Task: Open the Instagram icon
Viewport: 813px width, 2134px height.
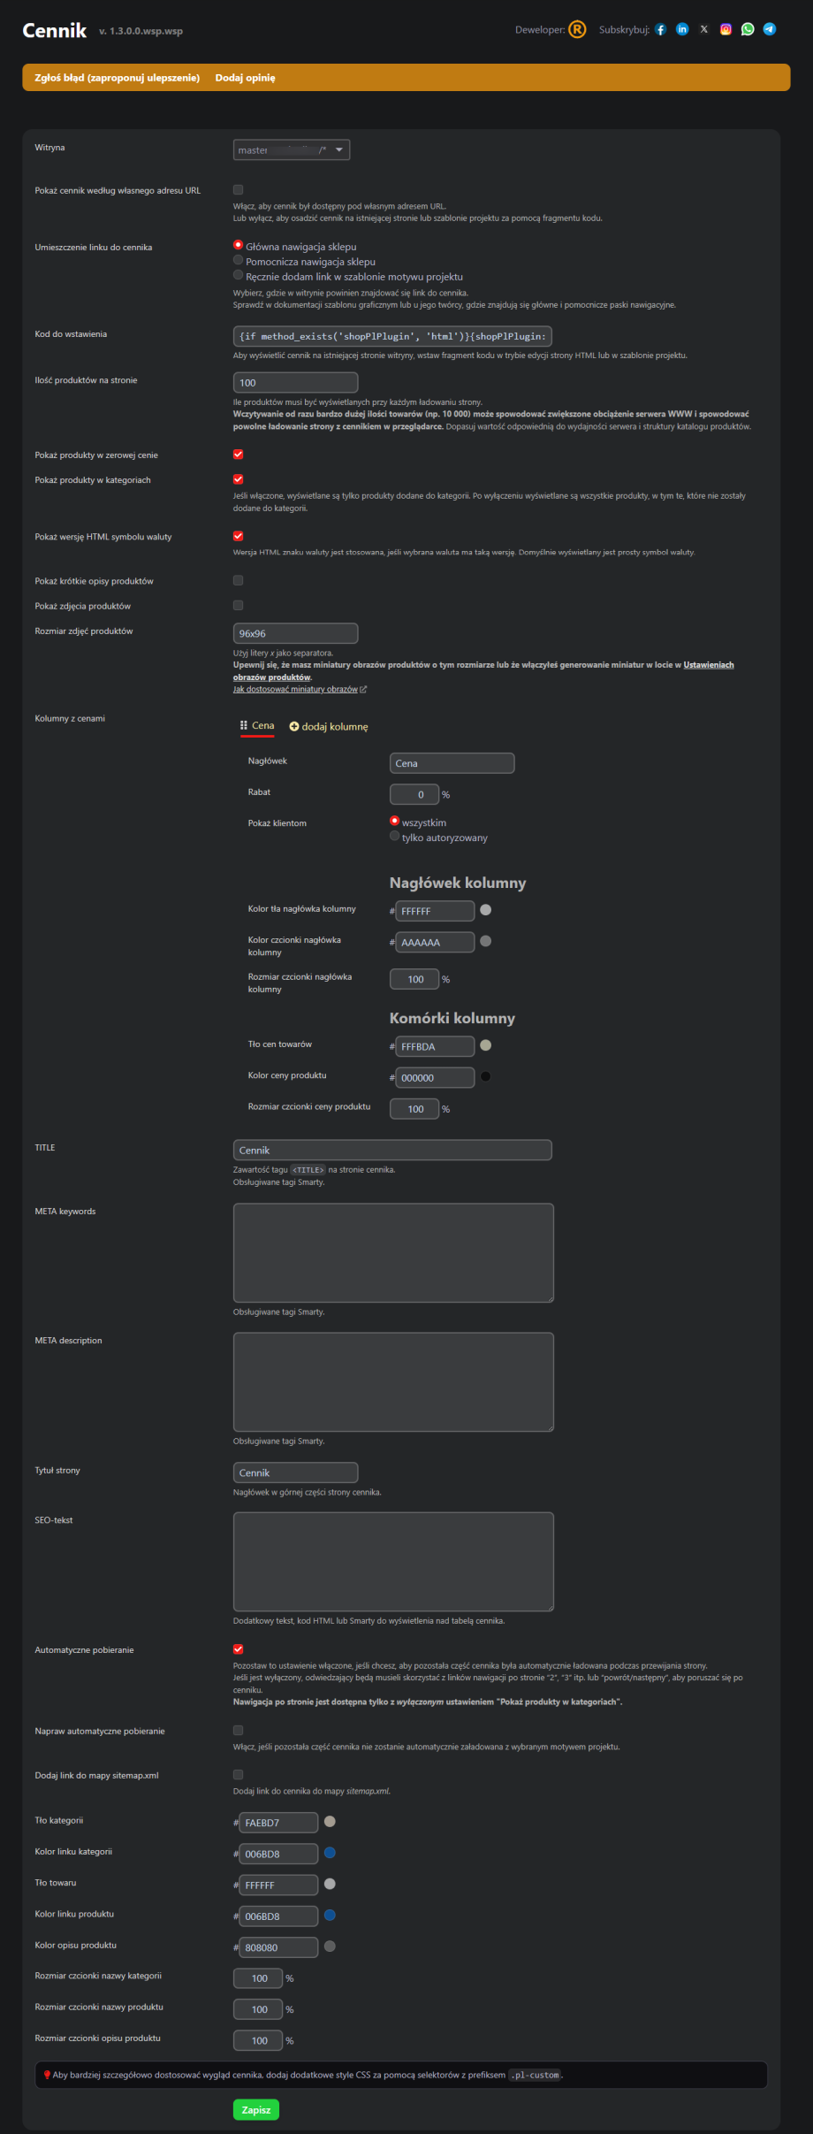Action: [x=726, y=30]
